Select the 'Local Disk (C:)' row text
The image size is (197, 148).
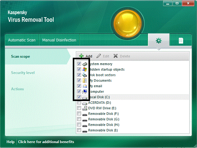pyautogui.click(x=99, y=97)
